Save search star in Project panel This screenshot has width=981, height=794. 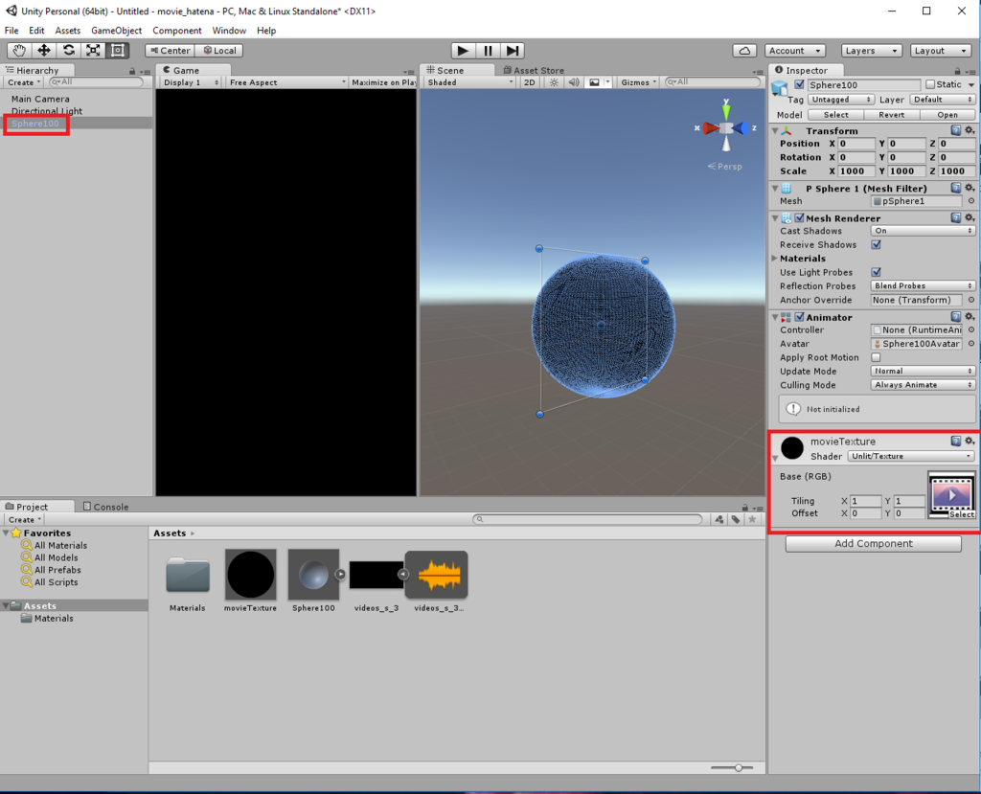click(x=752, y=519)
